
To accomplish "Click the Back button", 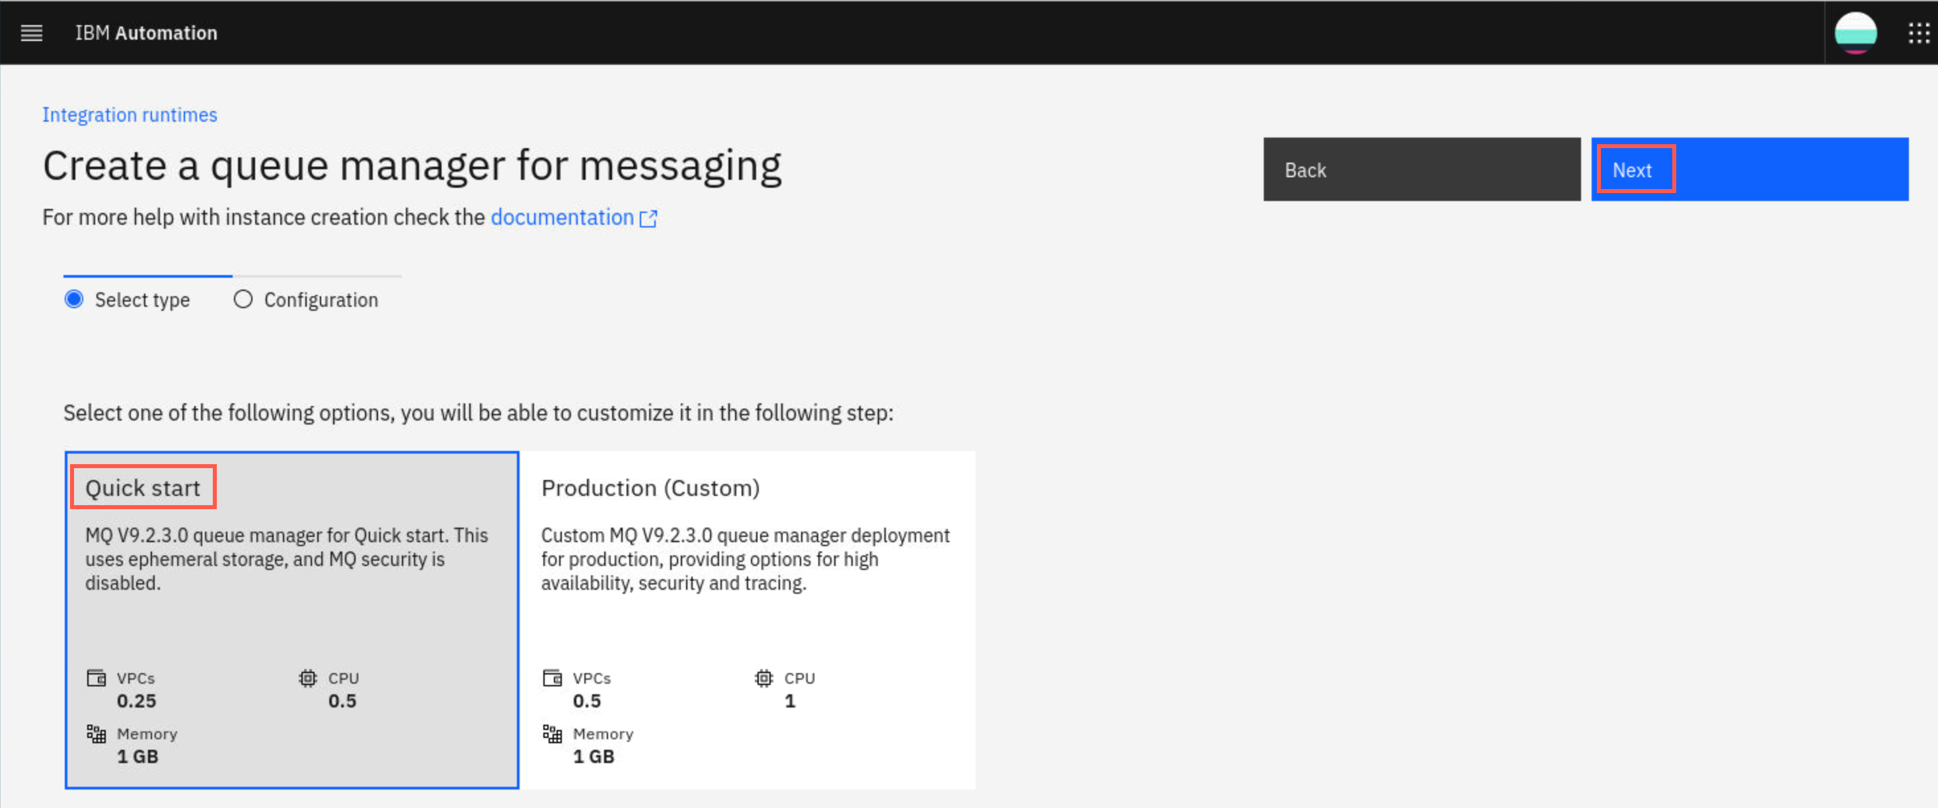I will point(1422,169).
